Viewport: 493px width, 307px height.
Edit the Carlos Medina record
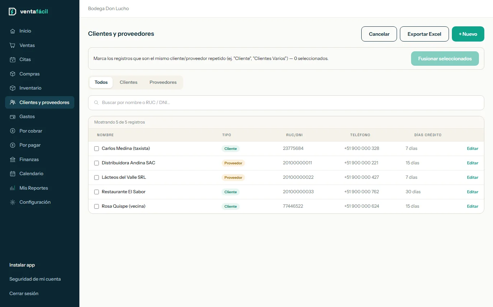(x=472, y=148)
